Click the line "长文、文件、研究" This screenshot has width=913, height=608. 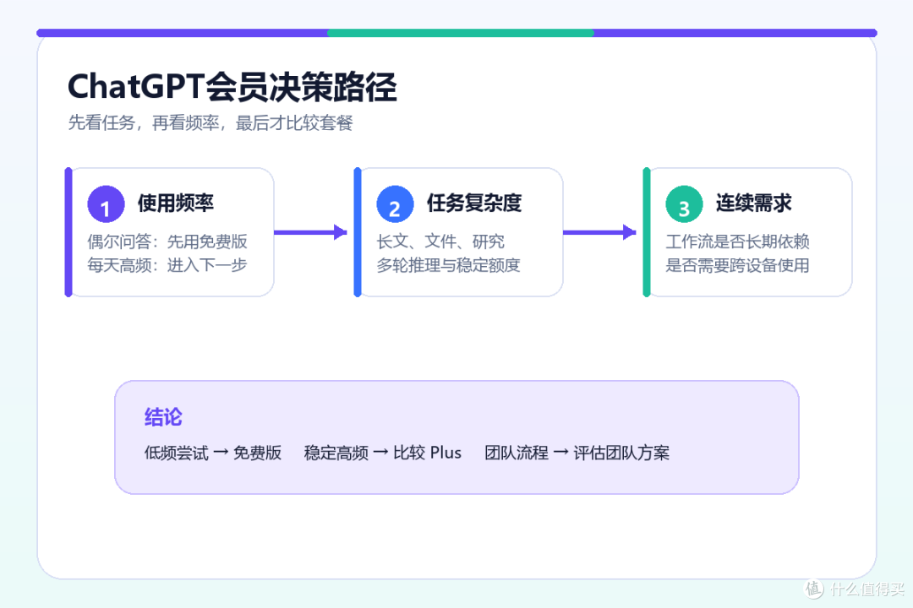[440, 242]
